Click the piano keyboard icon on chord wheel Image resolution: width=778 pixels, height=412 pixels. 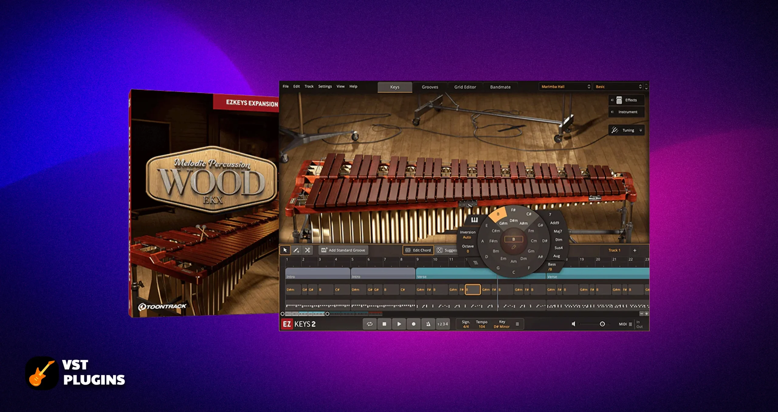[474, 220]
